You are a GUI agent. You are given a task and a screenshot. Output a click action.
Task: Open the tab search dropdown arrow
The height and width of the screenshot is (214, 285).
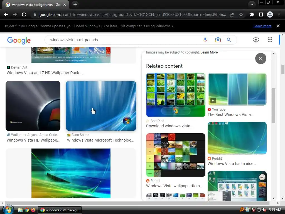tap(252, 5)
